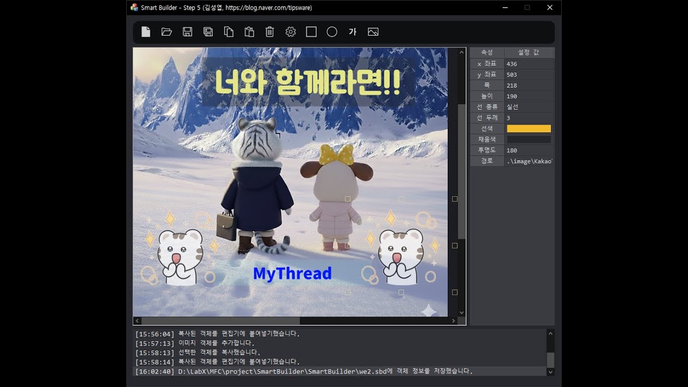Edit the y 좌표 value 503
This screenshot has width=688, height=387.
(x=529, y=75)
